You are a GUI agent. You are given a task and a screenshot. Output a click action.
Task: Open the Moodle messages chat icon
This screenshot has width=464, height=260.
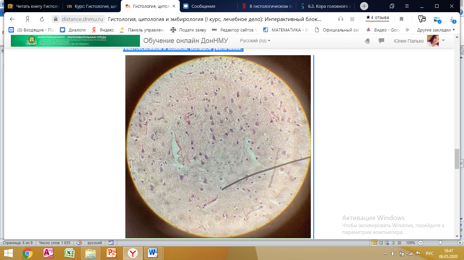(381, 41)
